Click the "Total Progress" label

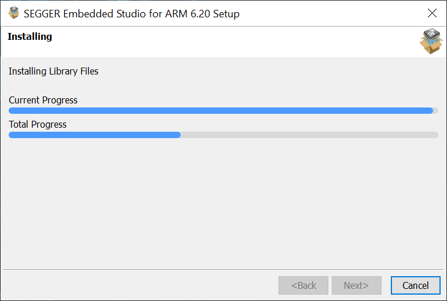(x=38, y=125)
